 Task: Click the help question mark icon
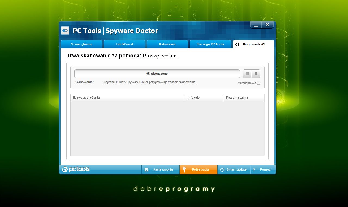(254, 170)
